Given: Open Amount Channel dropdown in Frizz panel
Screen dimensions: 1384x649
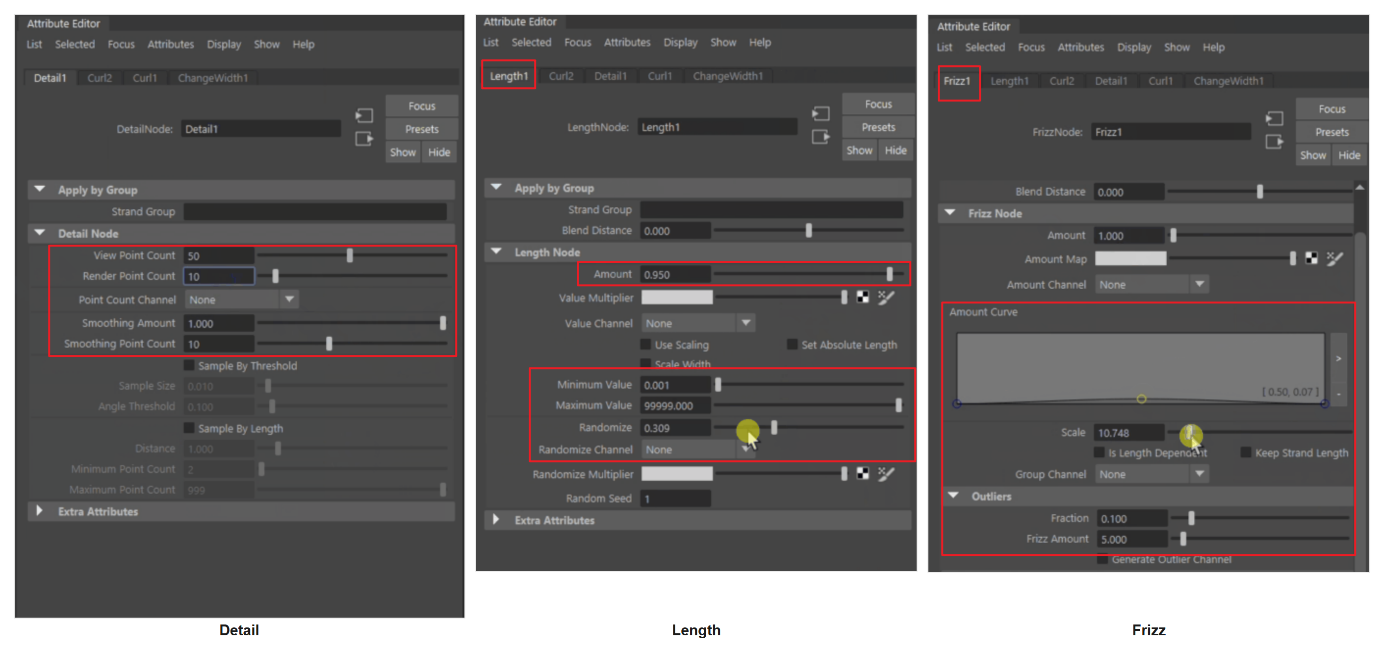Looking at the screenshot, I should pyautogui.click(x=1152, y=284).
